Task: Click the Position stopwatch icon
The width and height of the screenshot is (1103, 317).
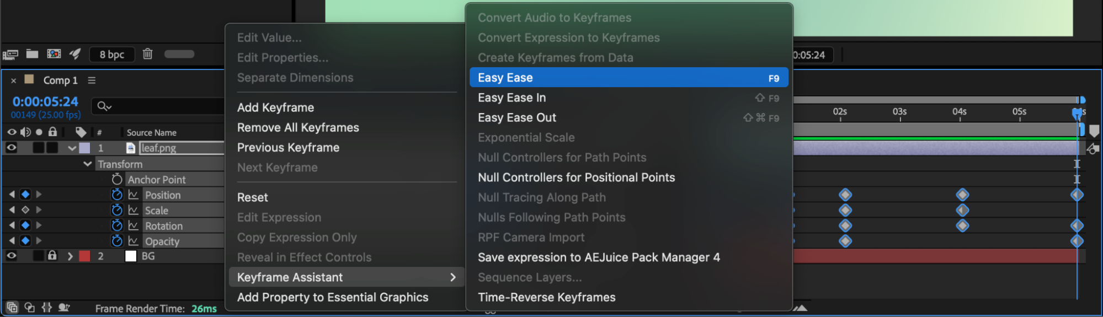Action: tap(116, 195)
